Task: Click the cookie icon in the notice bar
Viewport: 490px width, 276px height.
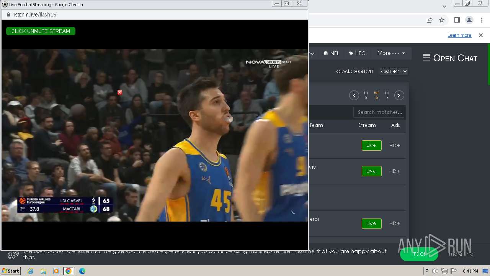Action: point(13,255)
